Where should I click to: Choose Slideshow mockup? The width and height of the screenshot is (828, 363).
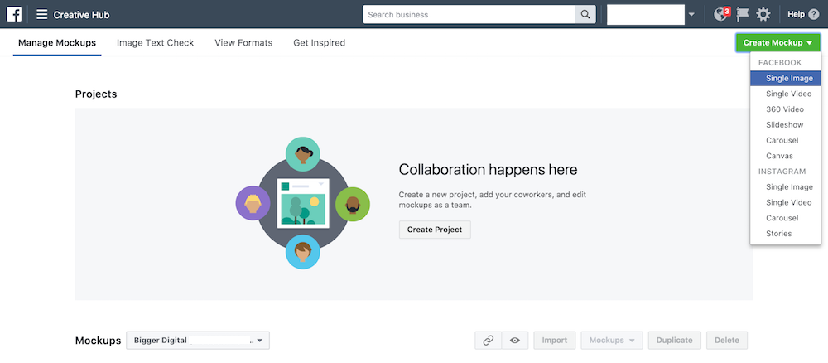785,124
